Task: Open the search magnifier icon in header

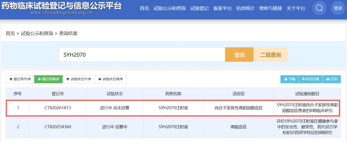Action: pos(319,8)
